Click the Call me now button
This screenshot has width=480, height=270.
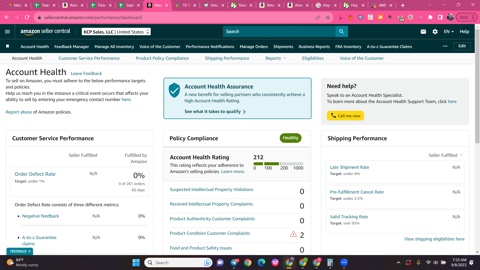pyautogui.click(x=345, y=115)
